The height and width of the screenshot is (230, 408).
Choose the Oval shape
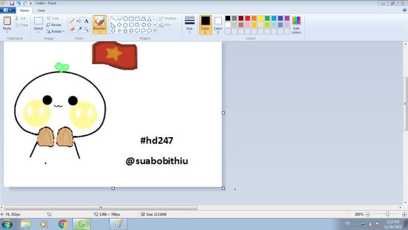[125, 19]
